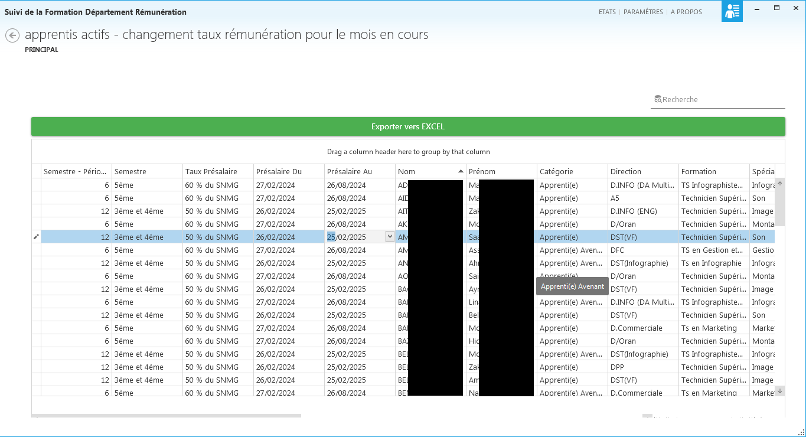The image size is (806, 437).
Task: Click the back arrow button
Action: [12, 36]
